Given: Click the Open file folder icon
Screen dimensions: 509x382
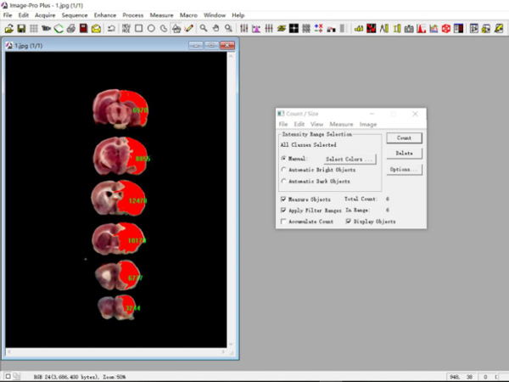Looking at the screenshot, I should [8, 28].
